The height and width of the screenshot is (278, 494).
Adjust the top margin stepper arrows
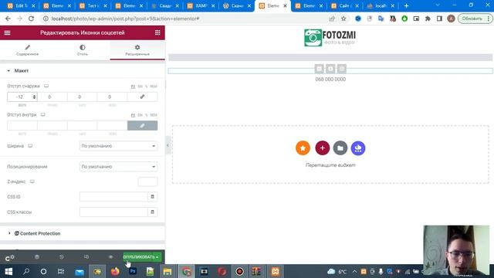34,97
